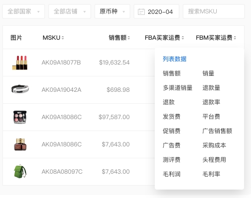Click MSKU AK09A19042A
251x198 pixels.
[62, 90]
